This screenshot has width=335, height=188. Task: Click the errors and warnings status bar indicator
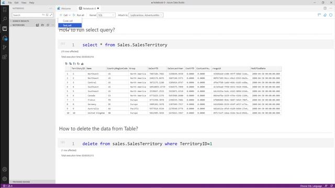[x=7, y=186]
